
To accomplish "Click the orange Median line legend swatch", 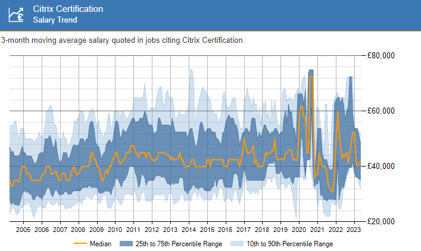I will coord(80,243).
